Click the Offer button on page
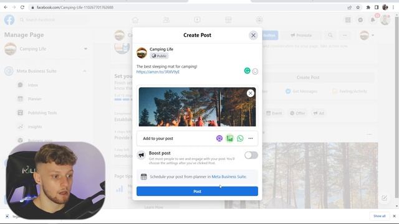The height and width of the screenshot is (224, 399). click(297, 113)
